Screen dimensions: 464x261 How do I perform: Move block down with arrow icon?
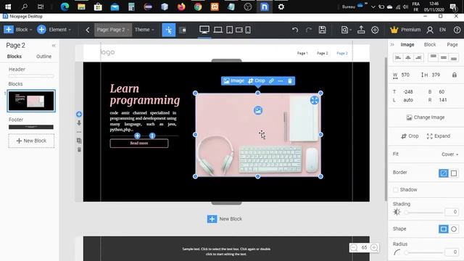click(x=79, y=123)
